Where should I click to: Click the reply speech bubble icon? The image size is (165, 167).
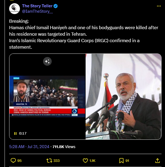(x=13, y=161)
